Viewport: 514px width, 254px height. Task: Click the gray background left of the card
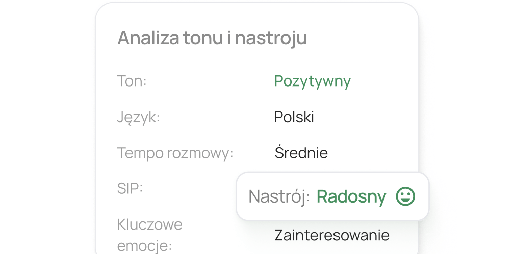[46, 127]
